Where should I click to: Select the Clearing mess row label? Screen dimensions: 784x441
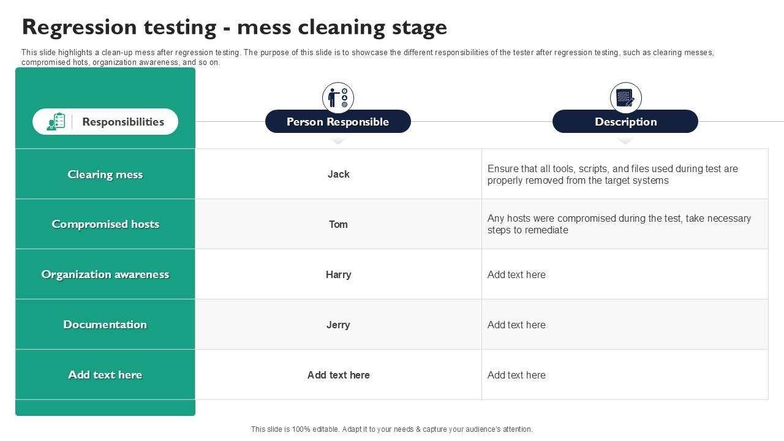[x=105, y=175]
